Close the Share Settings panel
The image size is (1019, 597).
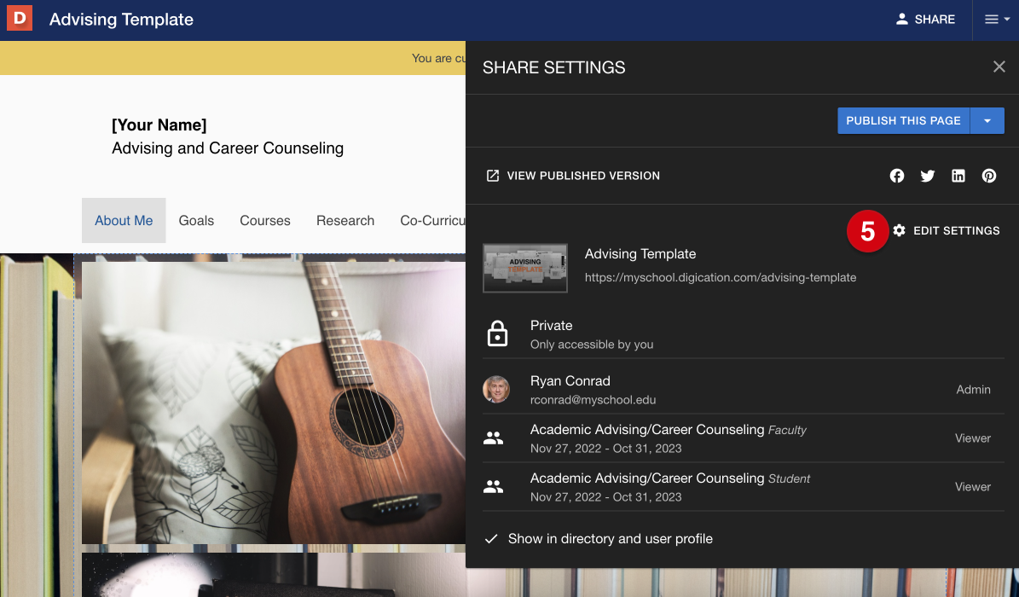click(999, 67)
